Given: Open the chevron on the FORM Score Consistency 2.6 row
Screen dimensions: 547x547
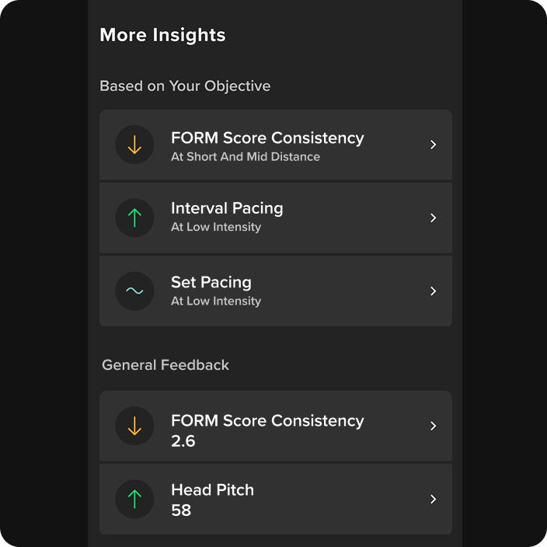Looking at the screenshot, I should click(x=433, y=426).
